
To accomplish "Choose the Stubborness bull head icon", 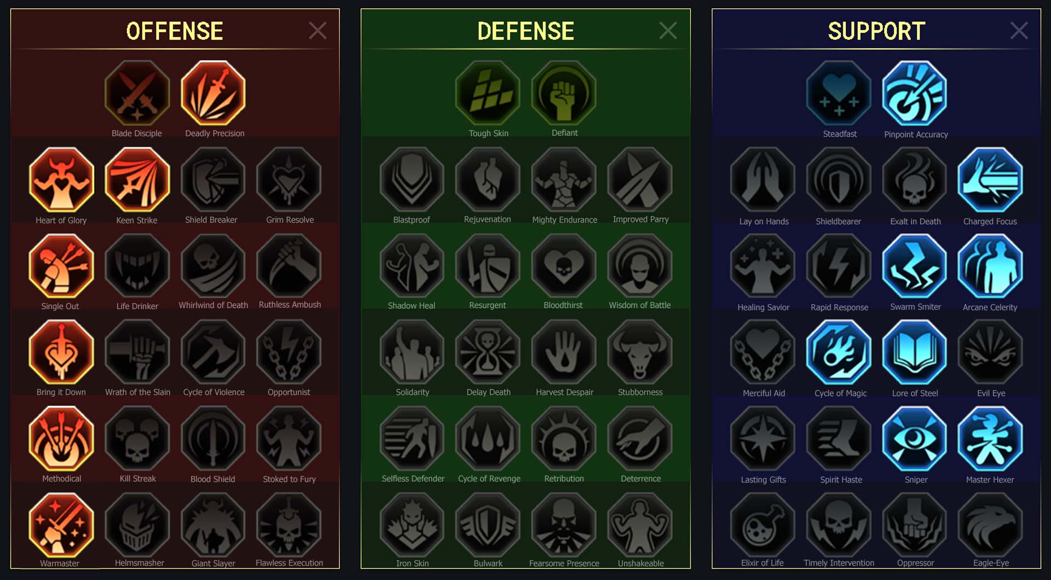I will 640,352.
